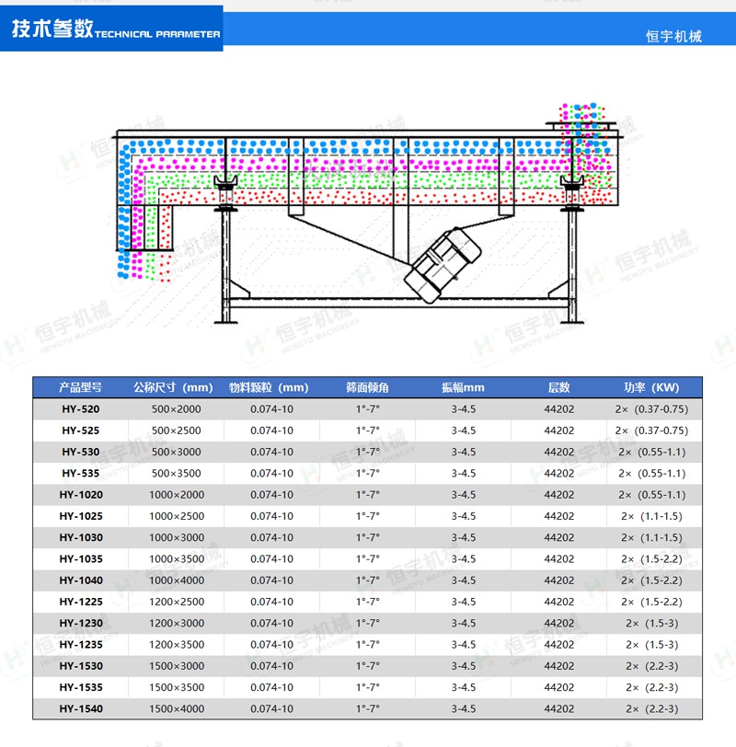Select the HY-1225 model cell

tap(81, 602)
